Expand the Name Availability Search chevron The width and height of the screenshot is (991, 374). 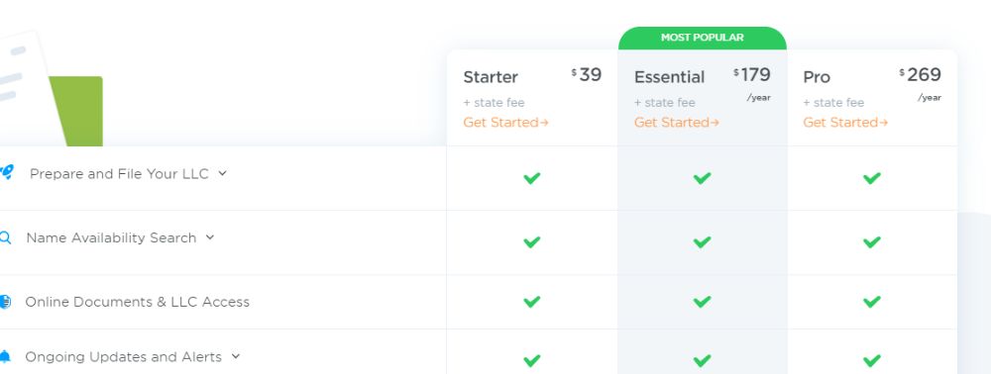pyautogui.click(x=210, y=237)
